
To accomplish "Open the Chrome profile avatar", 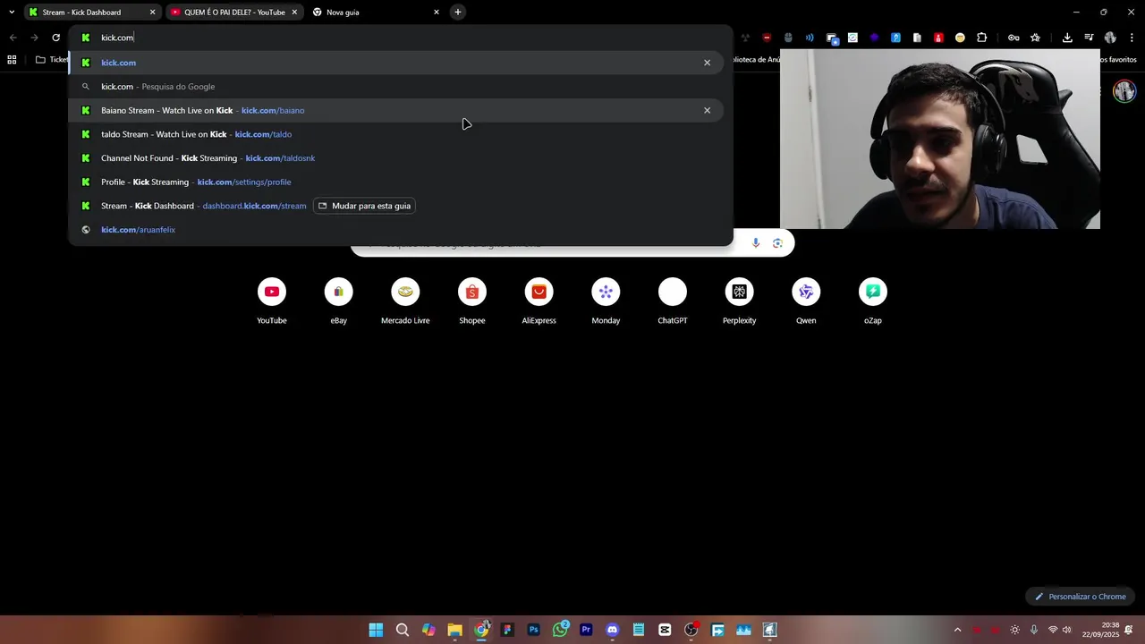I will pos(1110,38).
